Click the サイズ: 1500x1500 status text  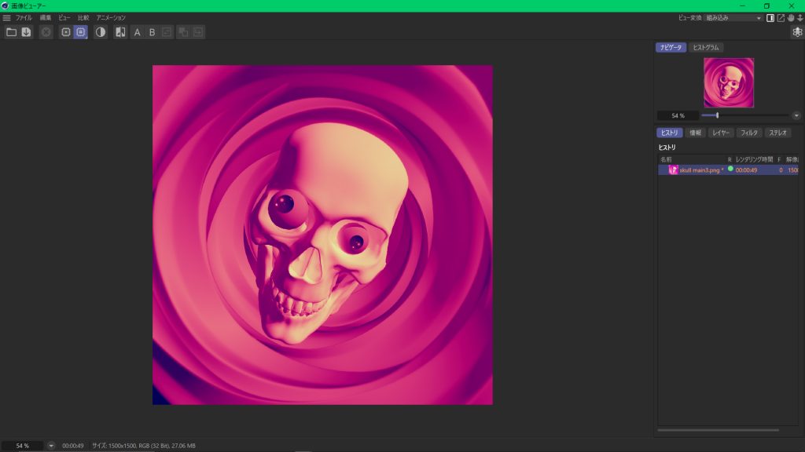pos(144,446)
